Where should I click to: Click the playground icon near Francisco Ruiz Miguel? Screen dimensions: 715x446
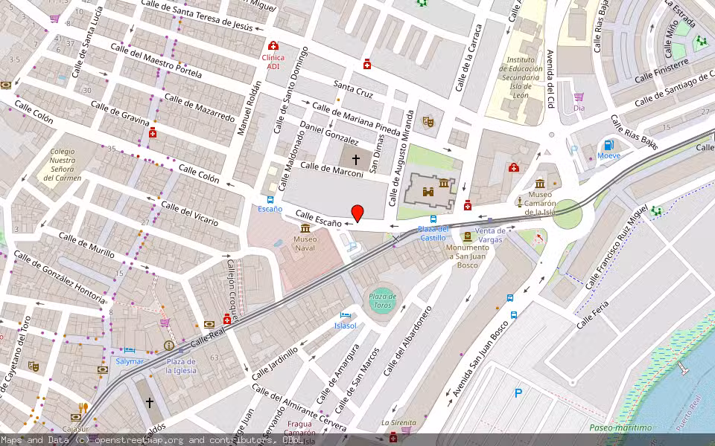click(655, 212)
